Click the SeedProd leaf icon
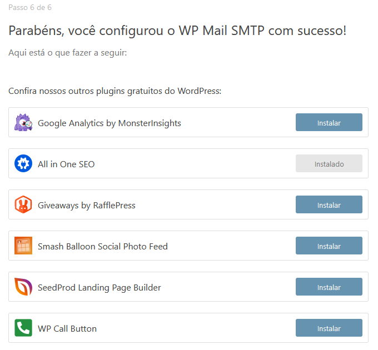Screen dimensions: 378x350 click(23, 287)
